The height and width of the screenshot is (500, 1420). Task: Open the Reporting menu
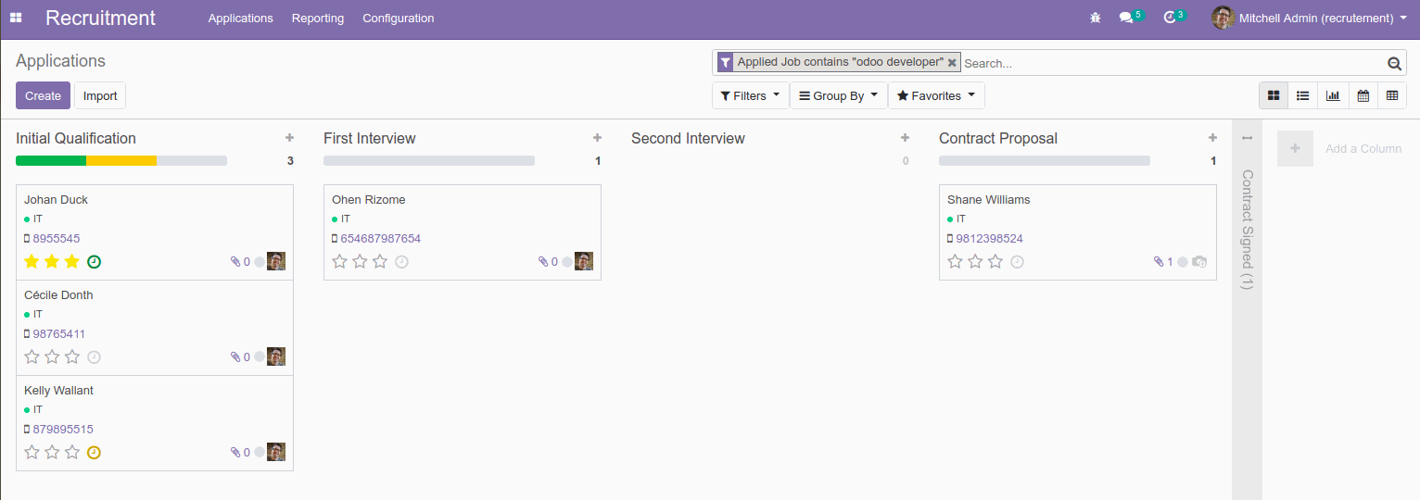(x=317, y=19)
